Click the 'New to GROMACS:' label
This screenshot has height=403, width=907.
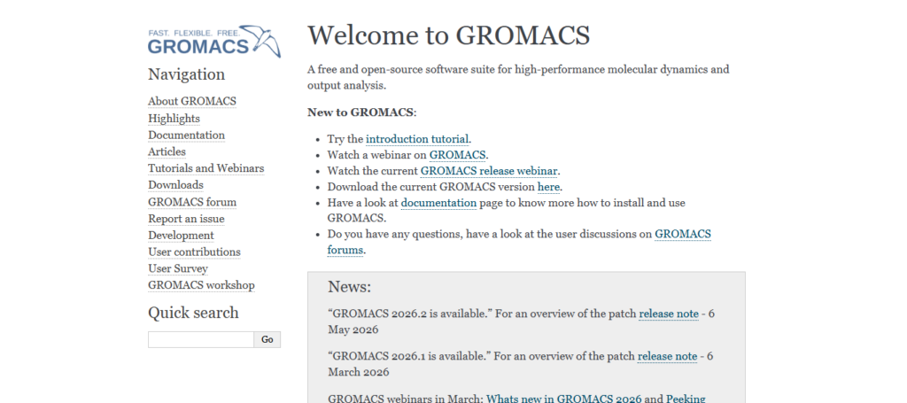361,112
